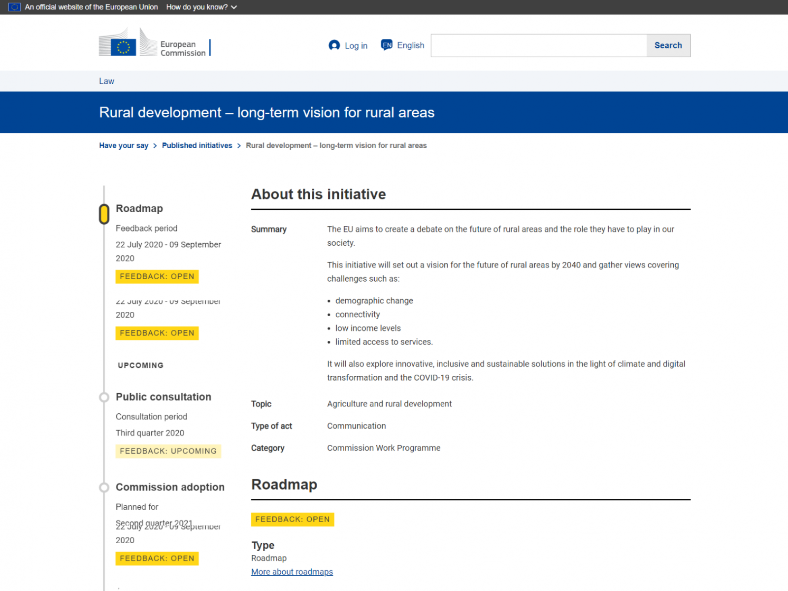
Task: Focus the search text field
Action: pos(538,45)
